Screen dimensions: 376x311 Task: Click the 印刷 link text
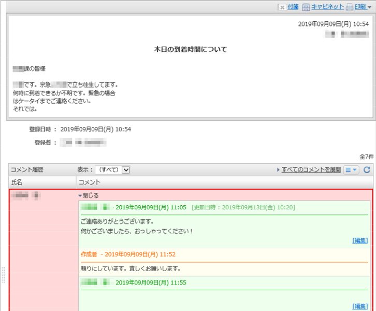pos(360,7)
